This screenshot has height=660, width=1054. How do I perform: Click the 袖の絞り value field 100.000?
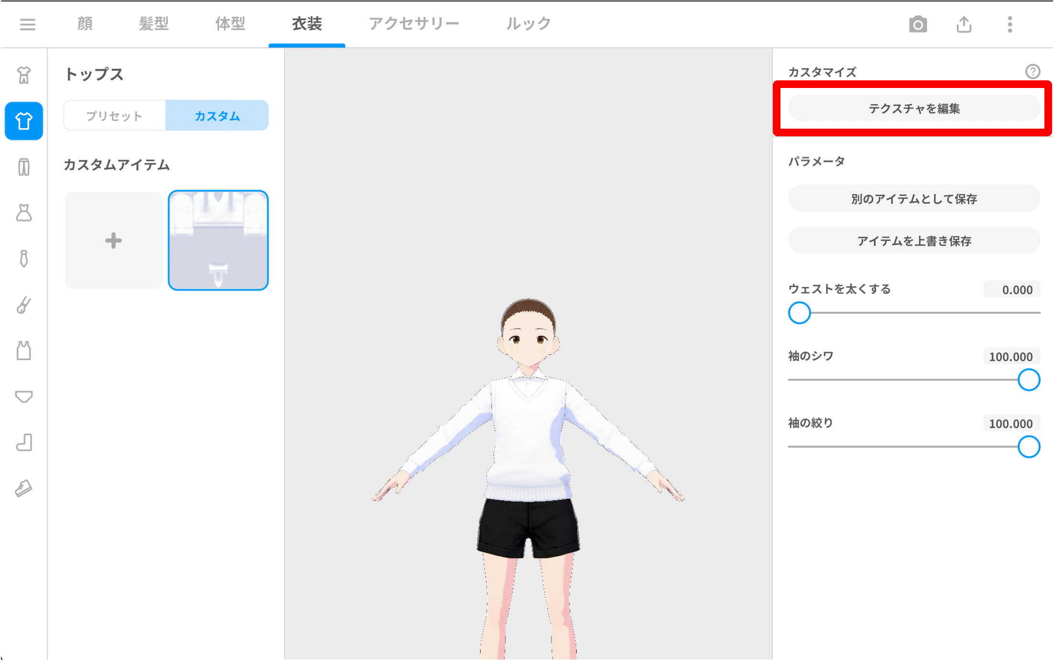1011,423
